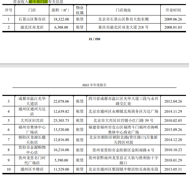Click the opening date 2010.02.05
This screenshot has height=176, width=189.
click(x=173, y=120)
